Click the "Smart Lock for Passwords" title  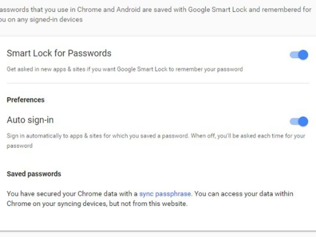[x=59, y=53]
